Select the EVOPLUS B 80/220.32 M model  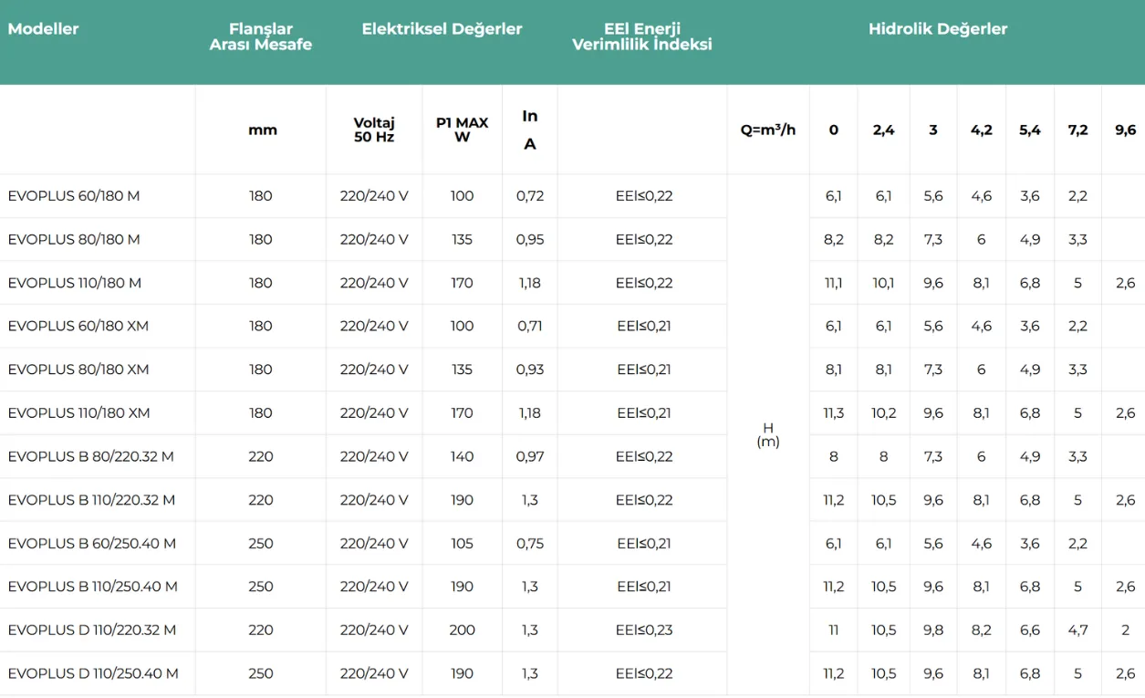click(x=91, y=456)
